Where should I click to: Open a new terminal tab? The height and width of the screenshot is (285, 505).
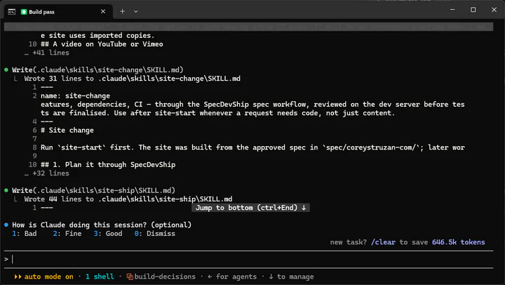[x=122, y=12]
